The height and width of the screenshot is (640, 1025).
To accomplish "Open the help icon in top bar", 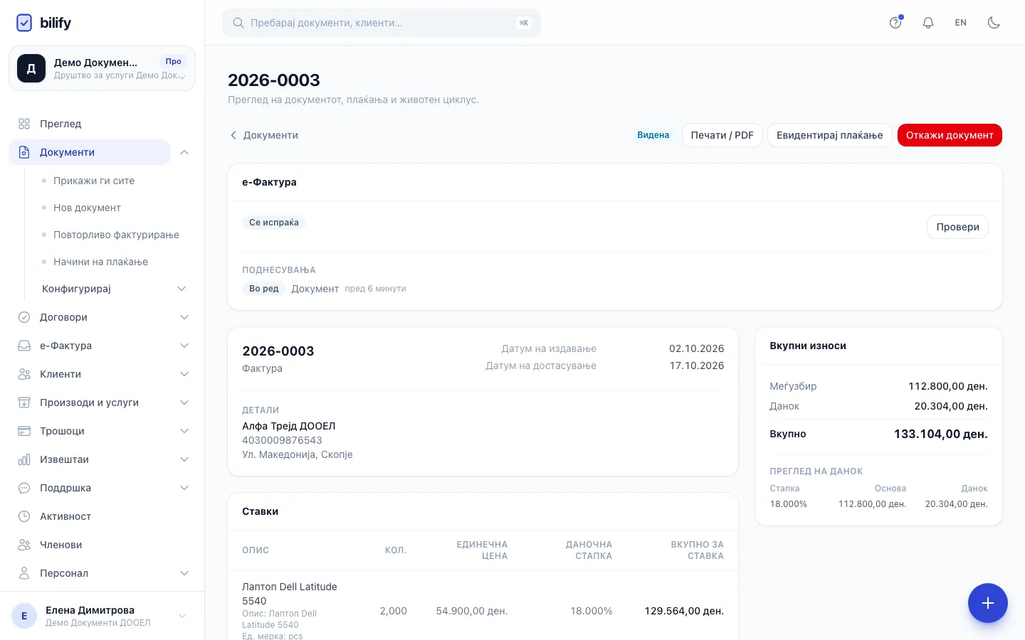I will click(895, 23).
